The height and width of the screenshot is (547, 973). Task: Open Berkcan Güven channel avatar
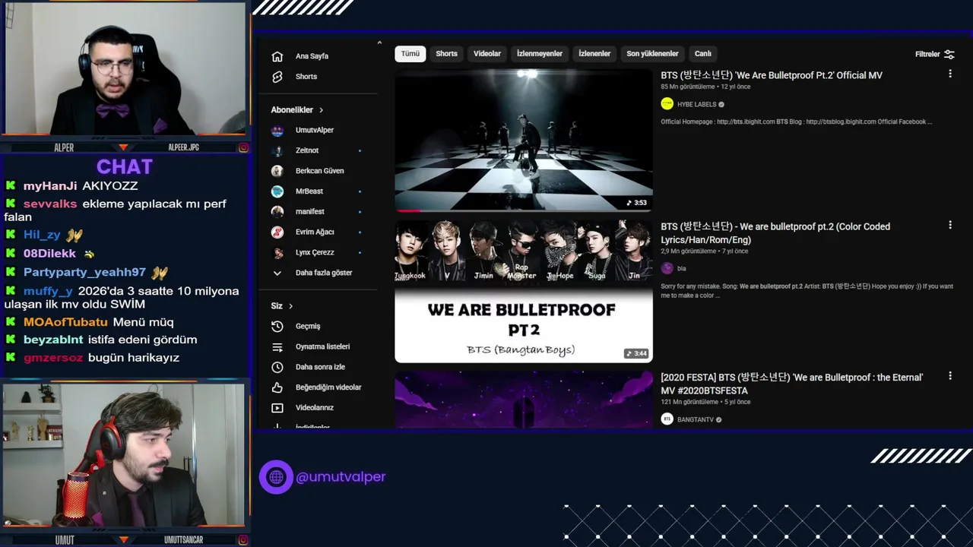click(277, 171)
